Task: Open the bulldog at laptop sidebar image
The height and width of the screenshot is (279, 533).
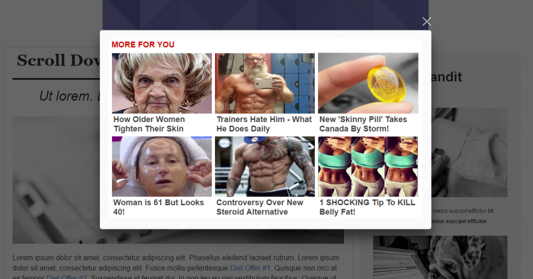Action: coord(440,257)
